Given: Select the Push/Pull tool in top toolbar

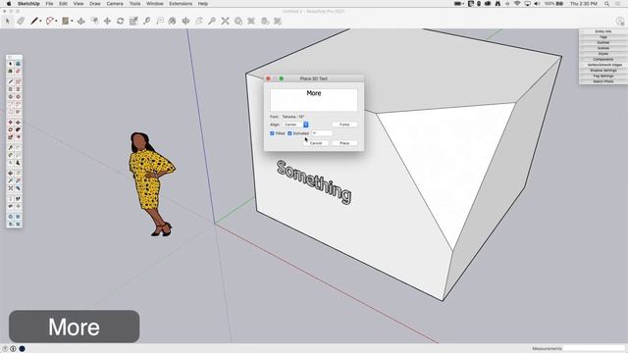Looking at the screenshot, I should tap(80, 21).
